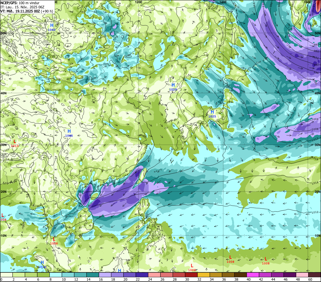
Task: Click legend value 0
Action: click(x=1, y=279)
